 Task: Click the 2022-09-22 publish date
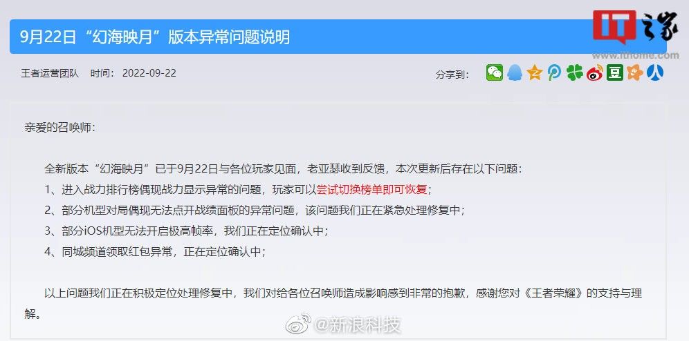pos(149,73)
